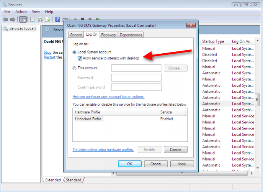Image resolution: width=263 pixels, height=192 pixels.
Task: Open the Help menu
Action: (x=49, y=11)
